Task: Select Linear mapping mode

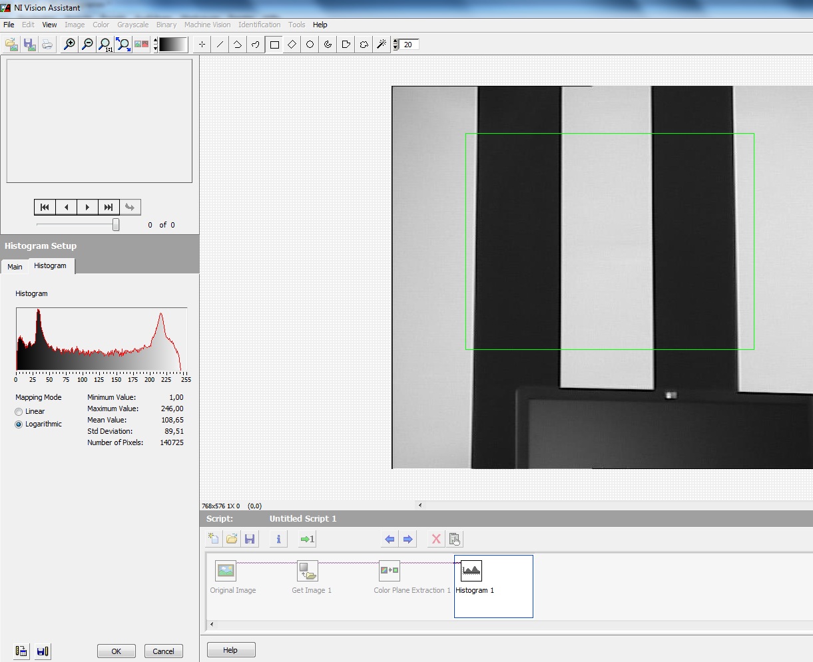Action: pos(19,412)
